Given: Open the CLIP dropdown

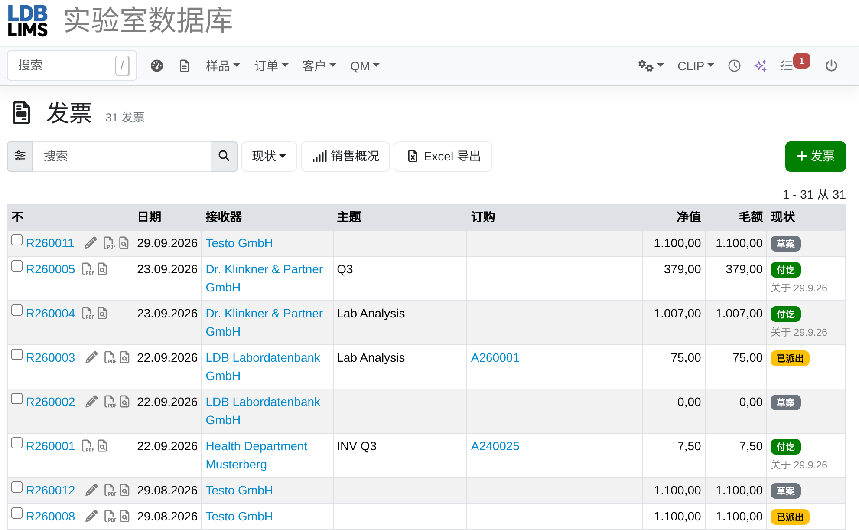Looking at the screenshot, I should 696,66.
